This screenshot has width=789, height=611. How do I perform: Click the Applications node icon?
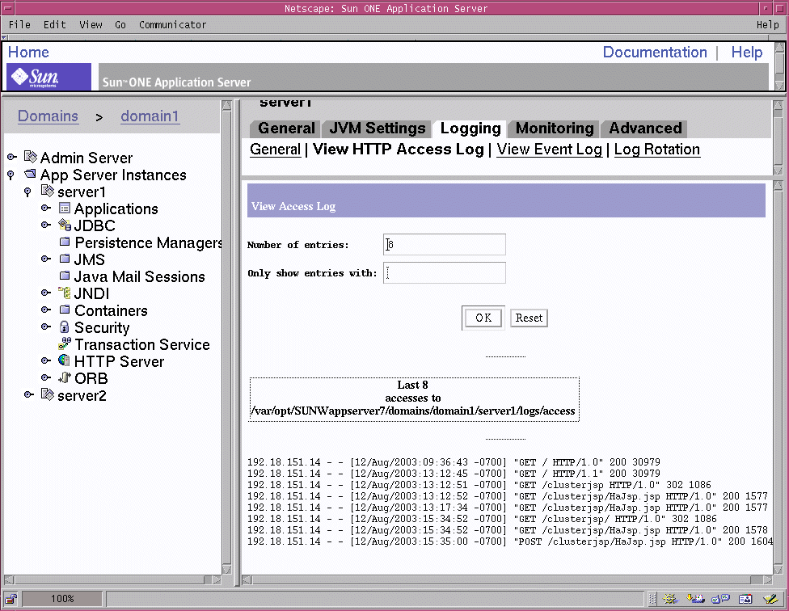pos(65,208)
